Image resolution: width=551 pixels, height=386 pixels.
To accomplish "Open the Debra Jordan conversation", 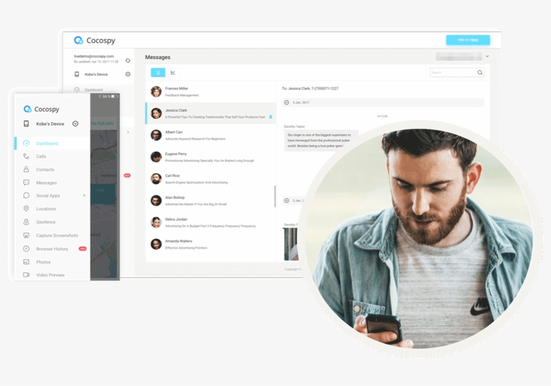I will coord(211,222).
